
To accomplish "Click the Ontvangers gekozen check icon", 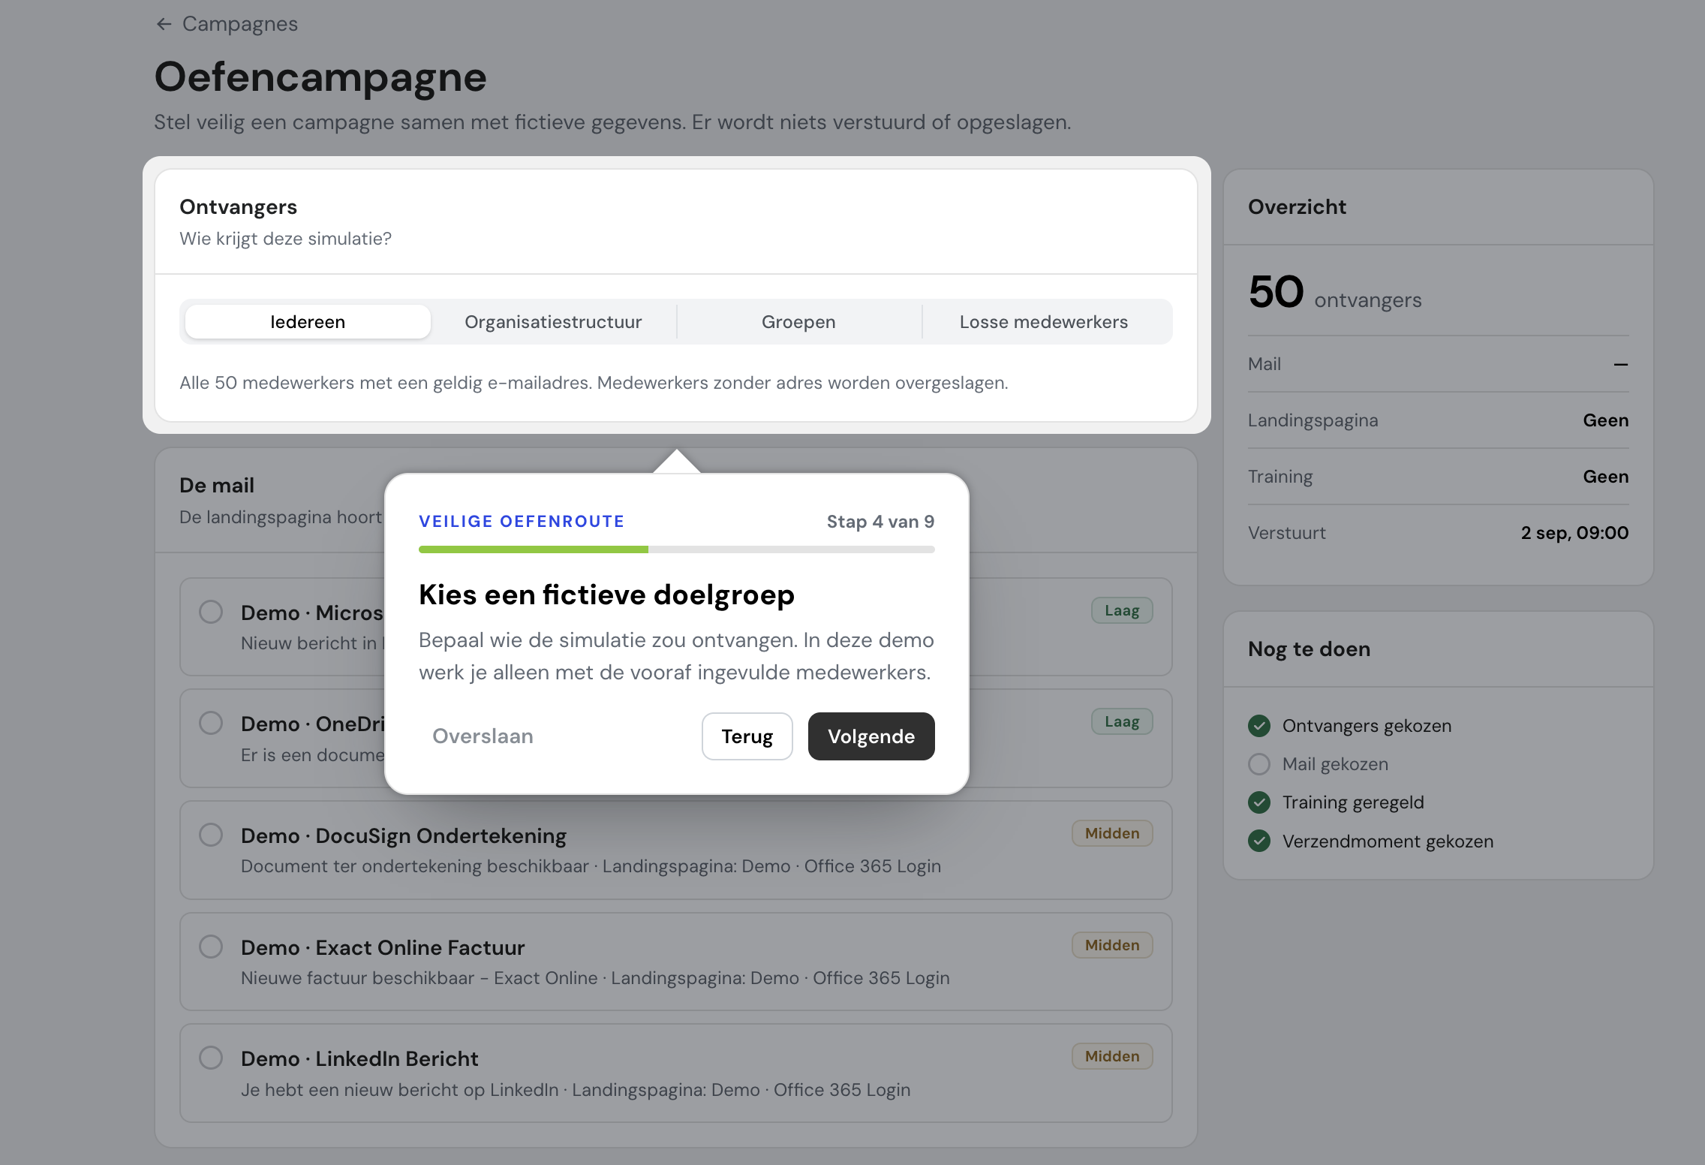I will click(1259, 726).
